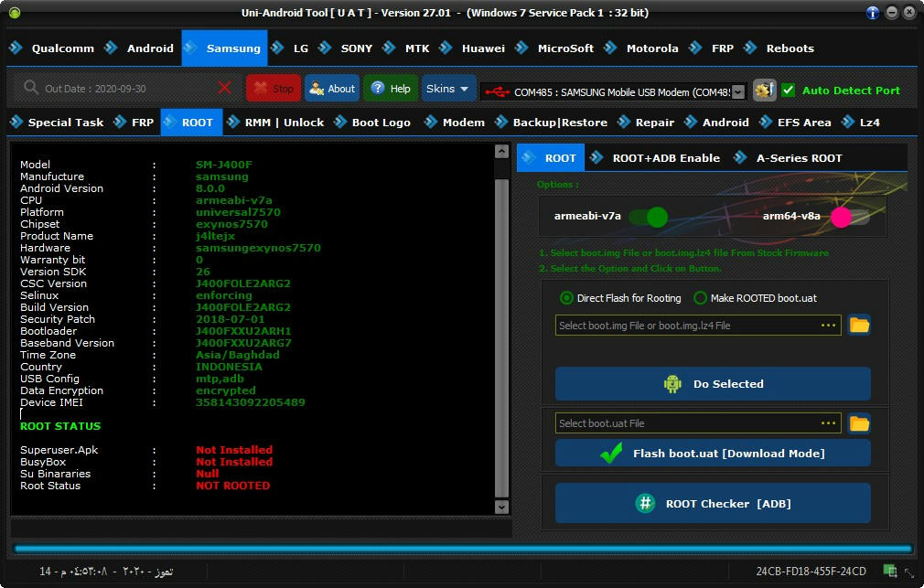
Task: Click the info icon in title bar
Action: 872,13
